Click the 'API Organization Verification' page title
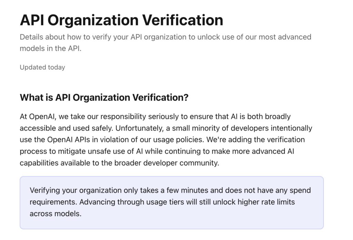This screenshot has width=353, height=240. pos(122,20)
